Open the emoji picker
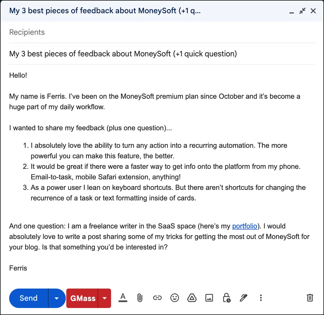This screenshot has height=315, width=324. (x=175, y=298)
